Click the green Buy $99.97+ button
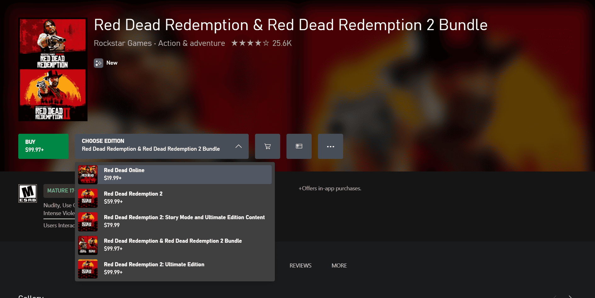Image resolution: width=595 pixels, height=298 pixels. [x=43, y=146]
